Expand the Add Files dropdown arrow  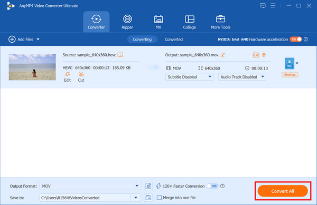tap(38, 40)
